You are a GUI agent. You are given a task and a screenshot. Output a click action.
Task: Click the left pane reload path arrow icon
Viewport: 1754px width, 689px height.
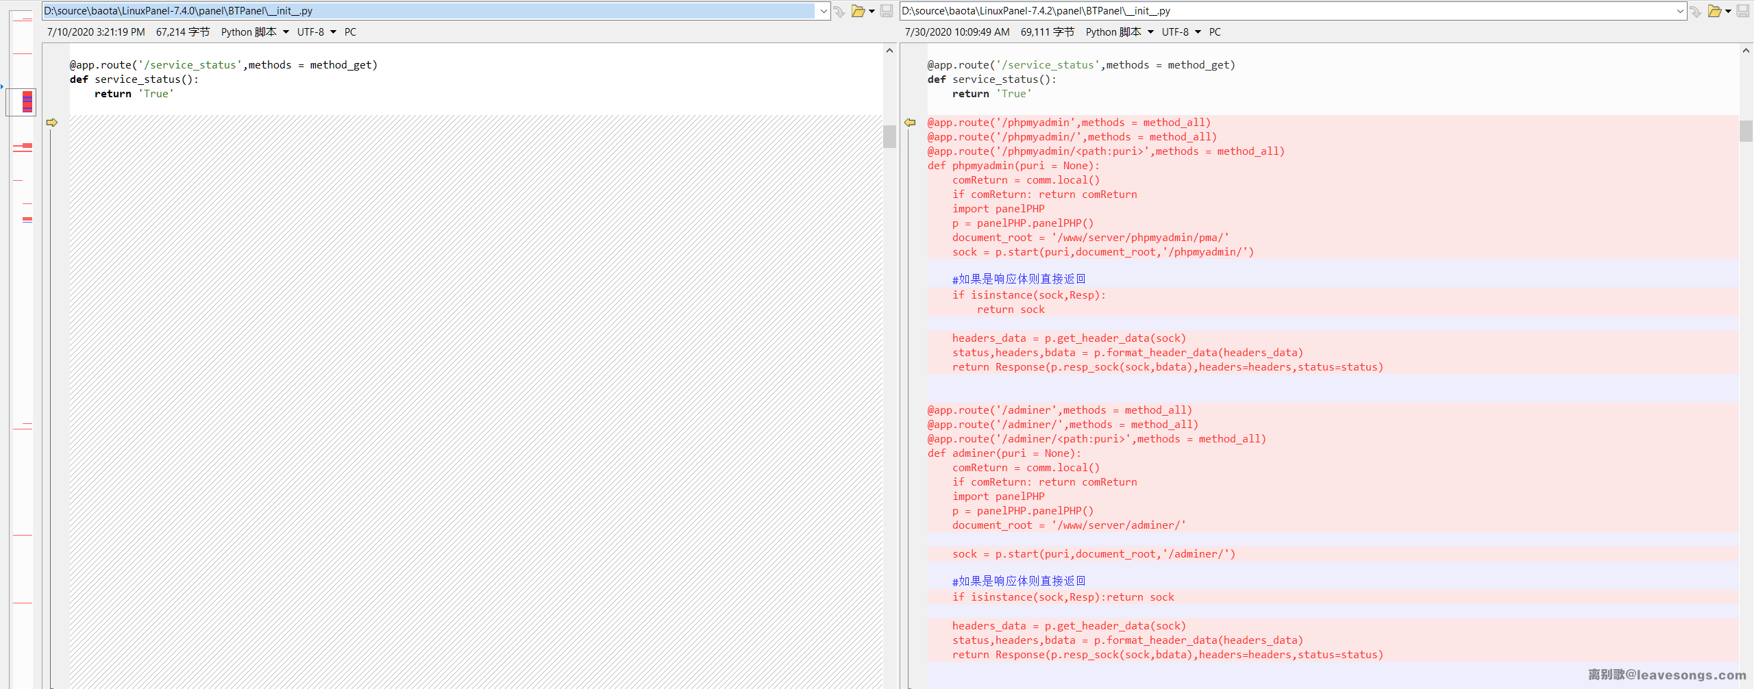[x=839, y=12]
